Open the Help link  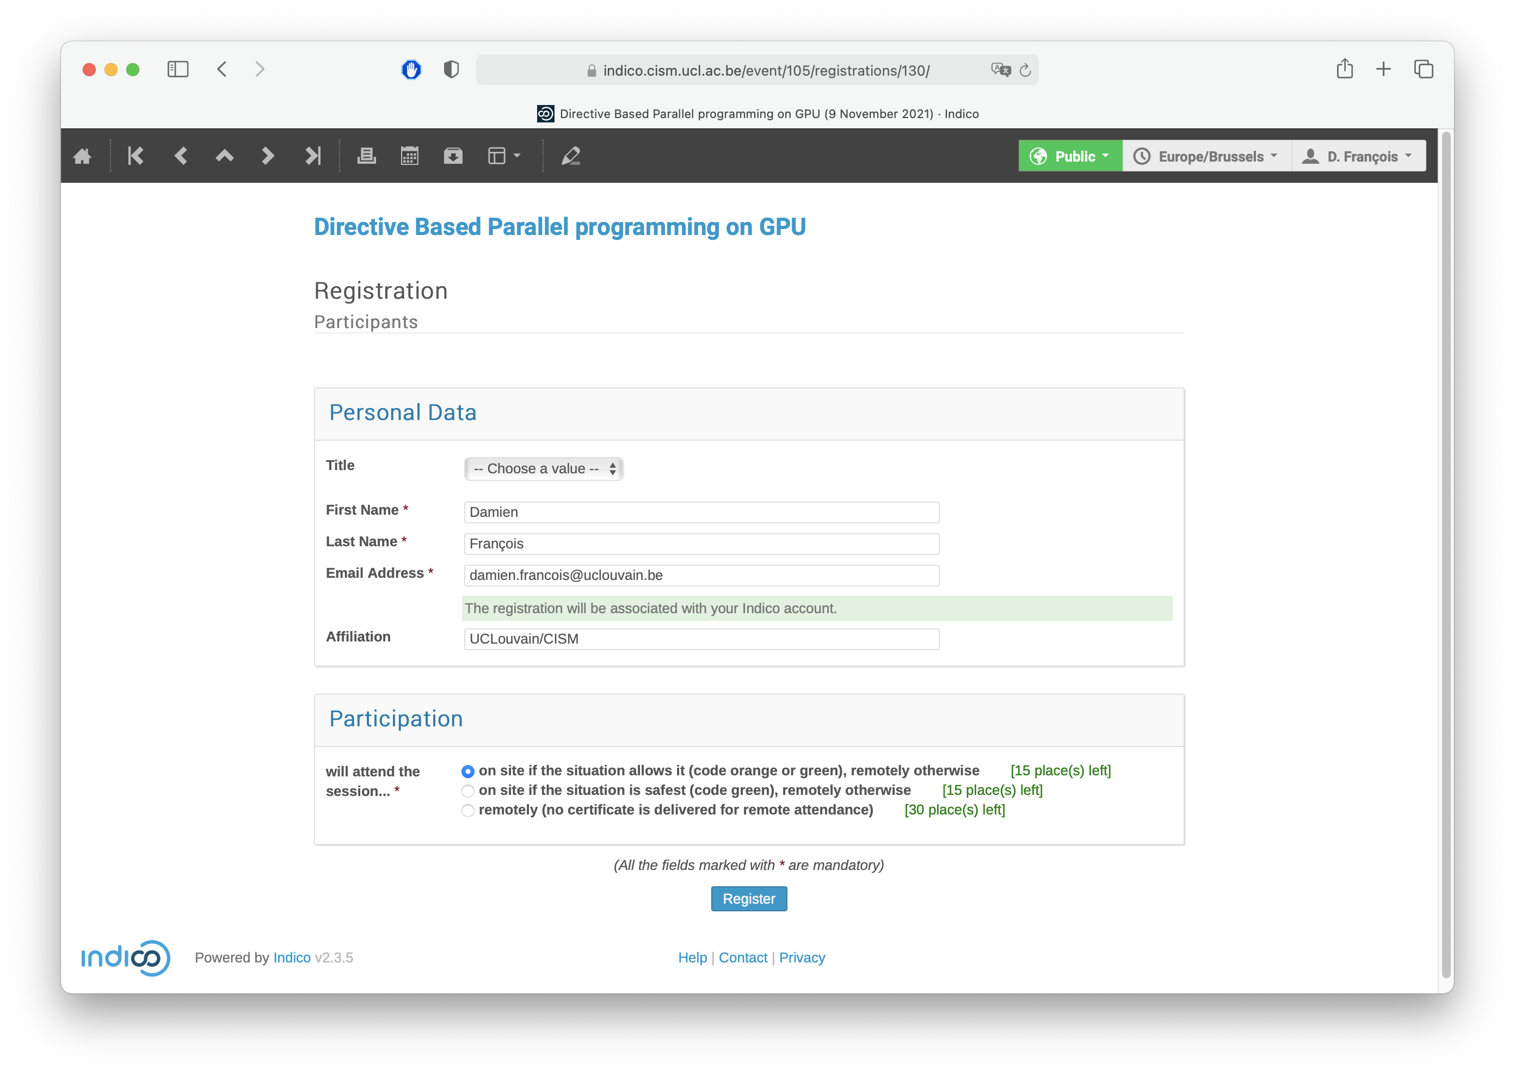point(692,958)
